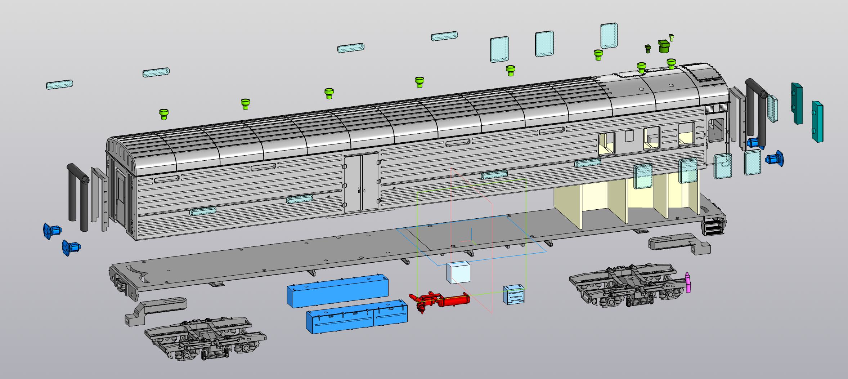Select the red brake cylinder assembly
Screen dimensions: 848x379
(x=440, y=301)
